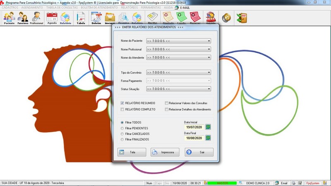Click the DEMO CLINICA 2.0 text
331x186 pixels.
258,183
